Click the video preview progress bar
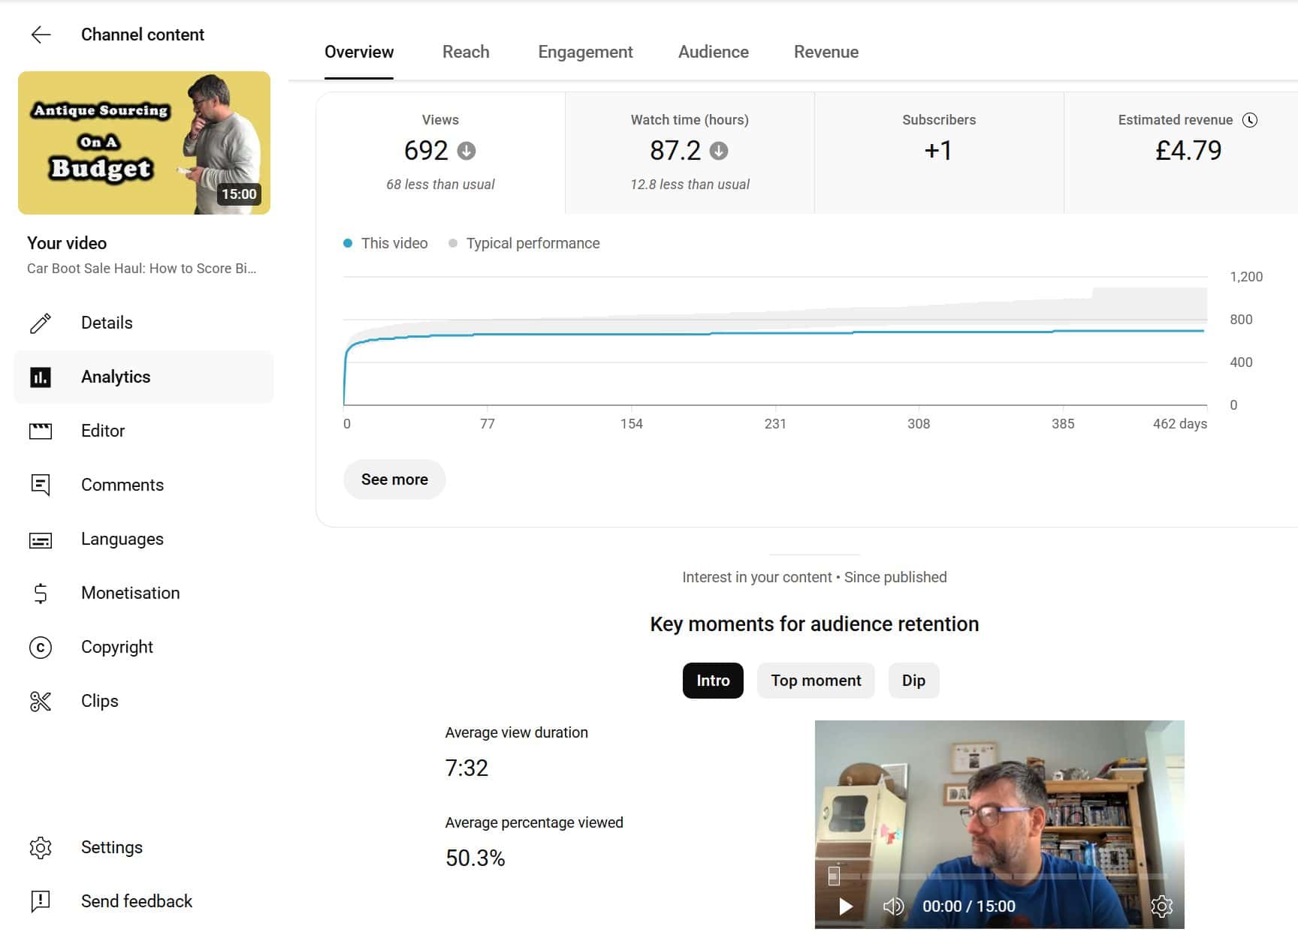The height and width of the screenshot is (932, 1298). click(999, 876)
